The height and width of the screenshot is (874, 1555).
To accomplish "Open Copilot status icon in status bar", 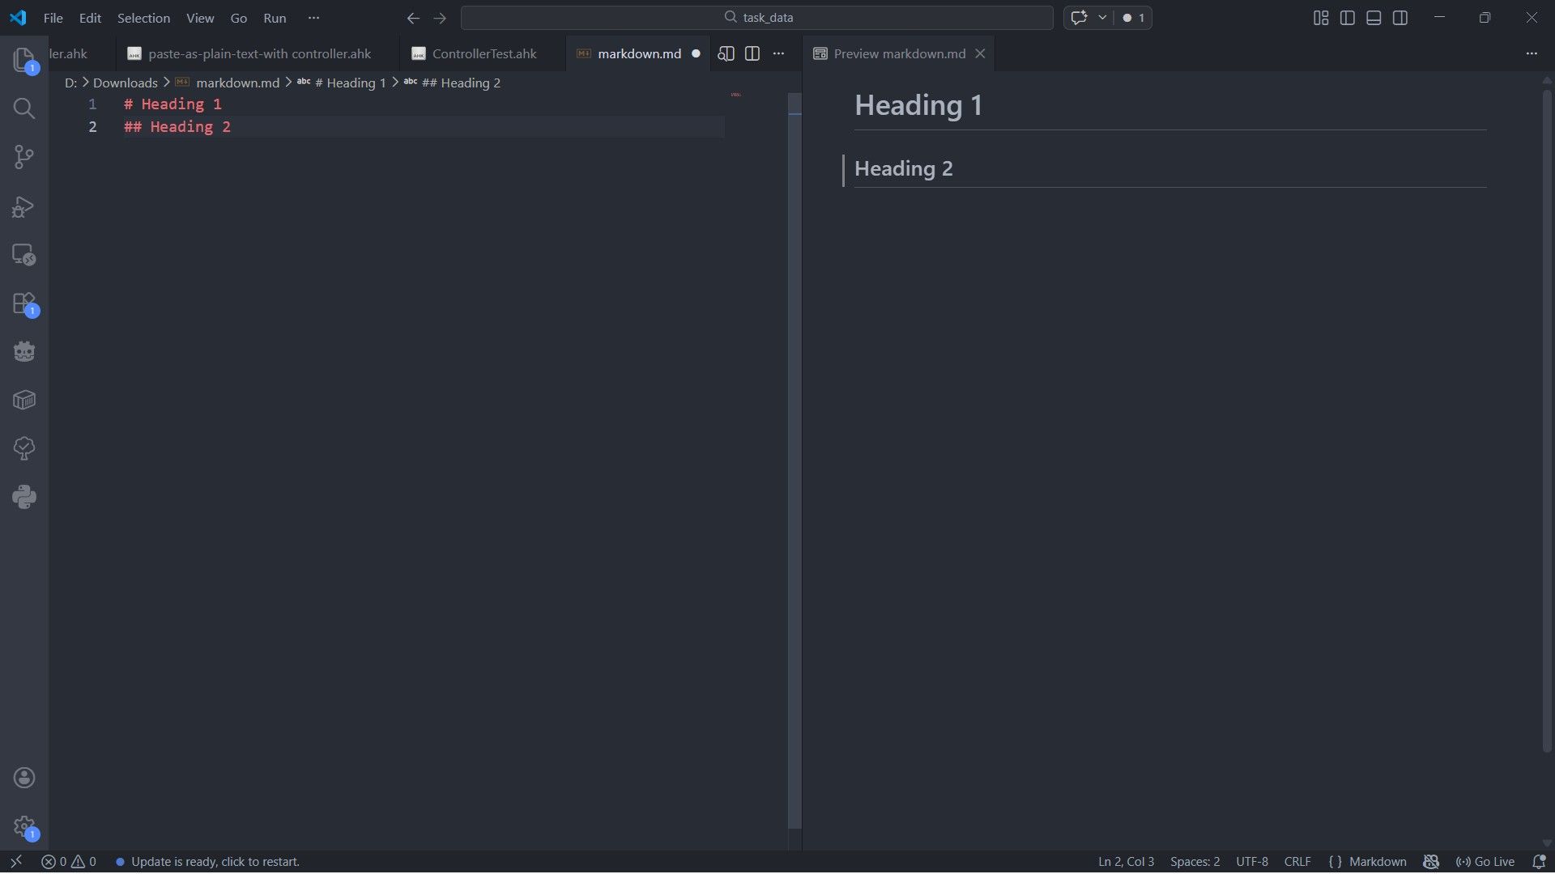I will [1431, 862].
